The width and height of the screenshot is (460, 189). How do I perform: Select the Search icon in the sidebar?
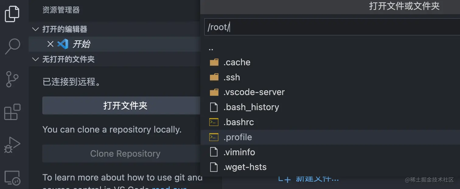point(12,46)
